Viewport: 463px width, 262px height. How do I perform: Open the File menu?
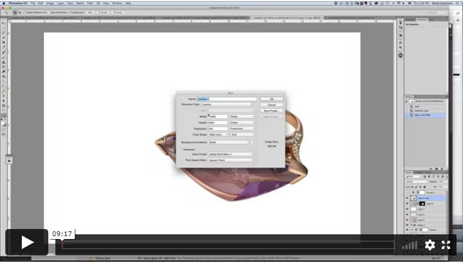click(x=33, y=4)
